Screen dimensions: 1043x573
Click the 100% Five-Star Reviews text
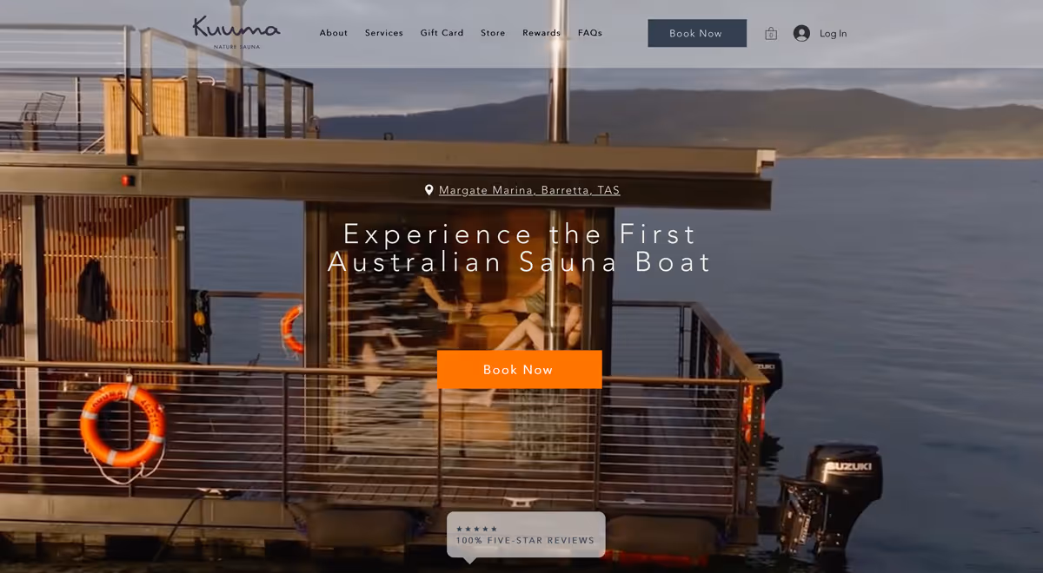click(x=525, y=540)
